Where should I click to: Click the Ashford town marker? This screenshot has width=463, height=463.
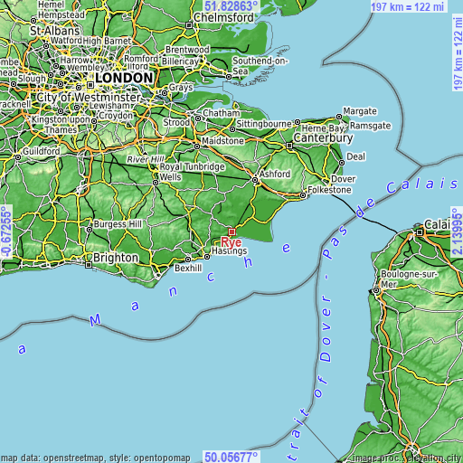(x=255, y=180)
